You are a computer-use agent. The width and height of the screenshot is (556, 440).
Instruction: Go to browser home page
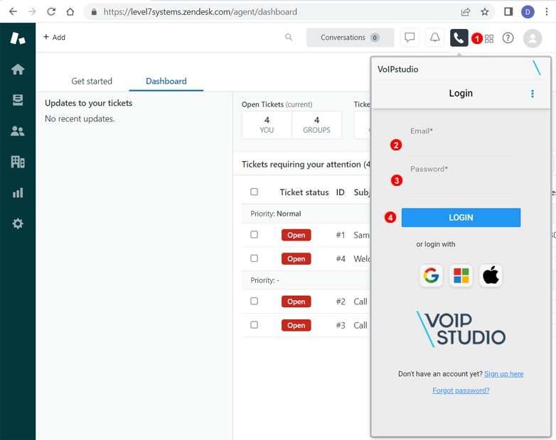[x=70, y=11]
